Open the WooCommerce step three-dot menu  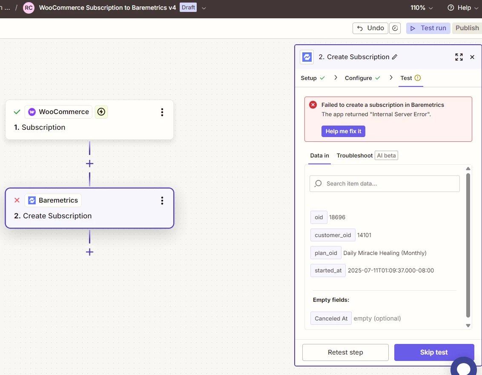point(162,112)
